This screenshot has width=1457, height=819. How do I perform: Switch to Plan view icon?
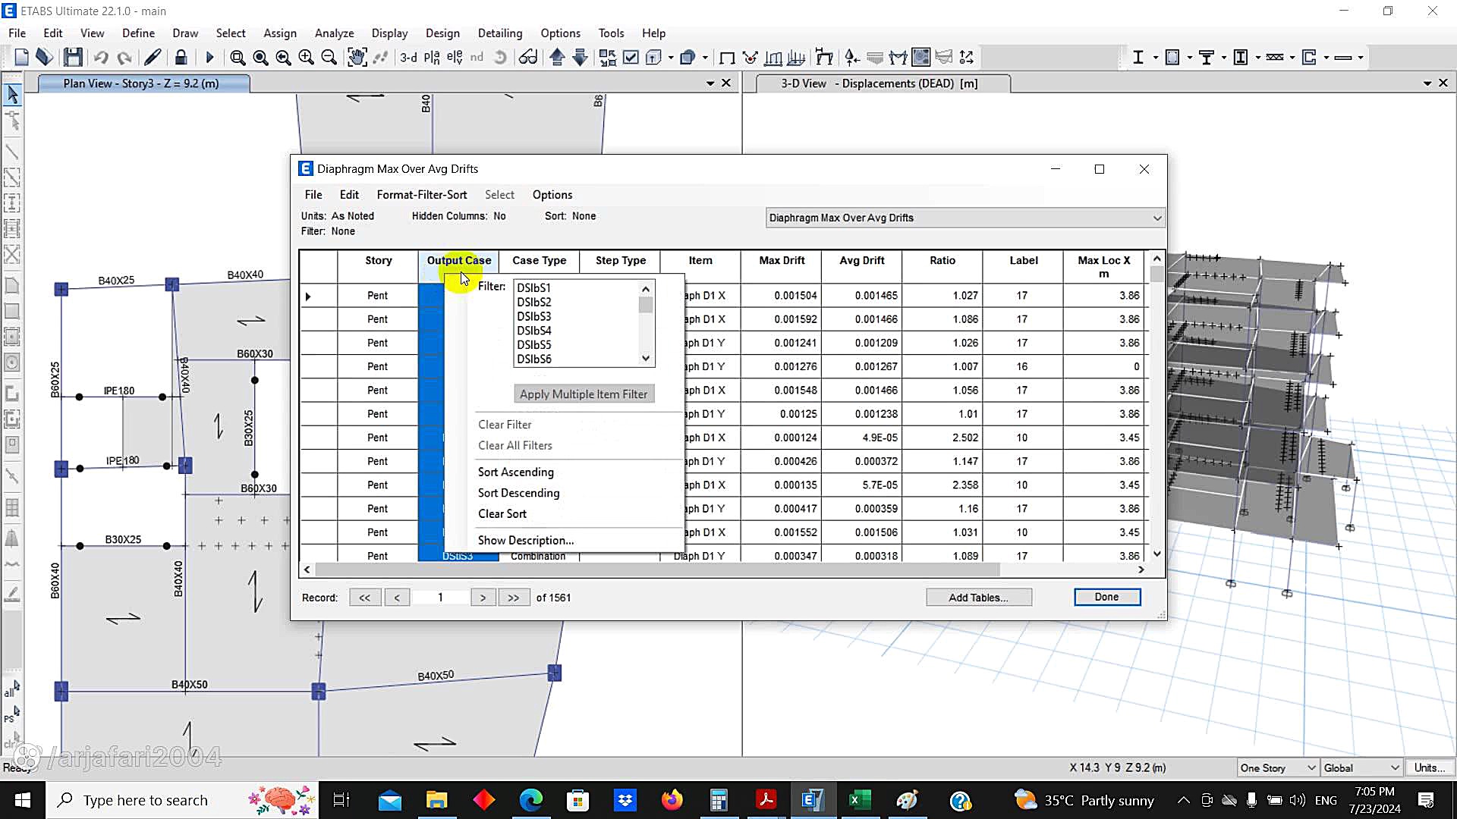432,58
